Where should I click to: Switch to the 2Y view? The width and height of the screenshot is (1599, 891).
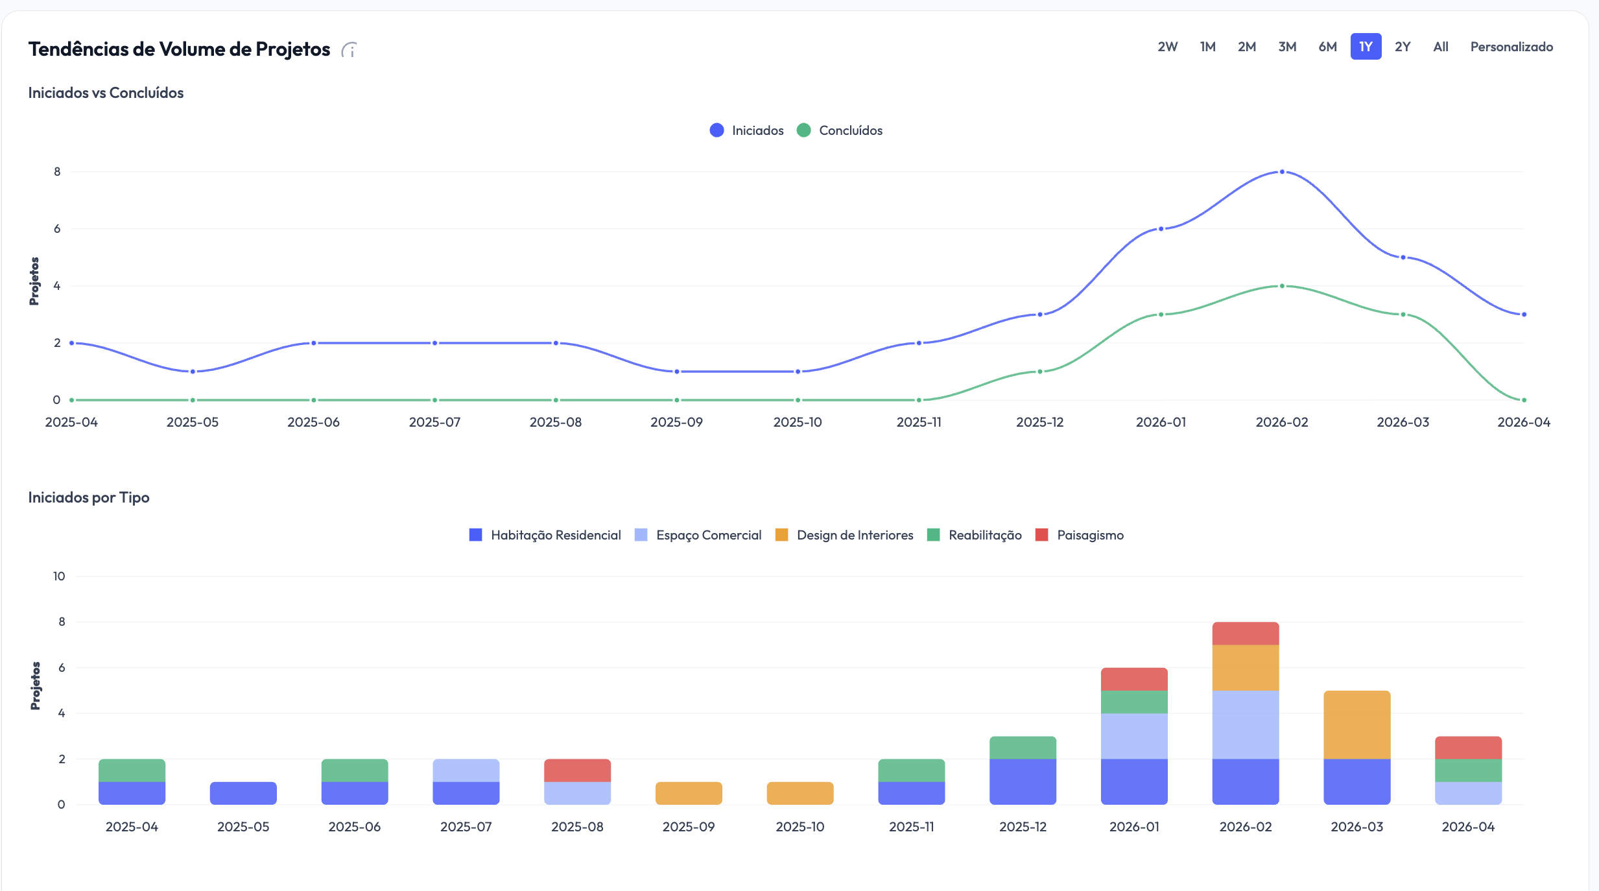1402,46
